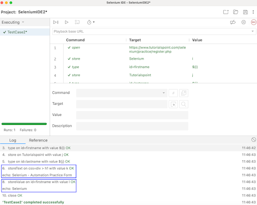The height and width of the screenshot is (205, 257).
Task: Create new project icon
Action: 226,12
